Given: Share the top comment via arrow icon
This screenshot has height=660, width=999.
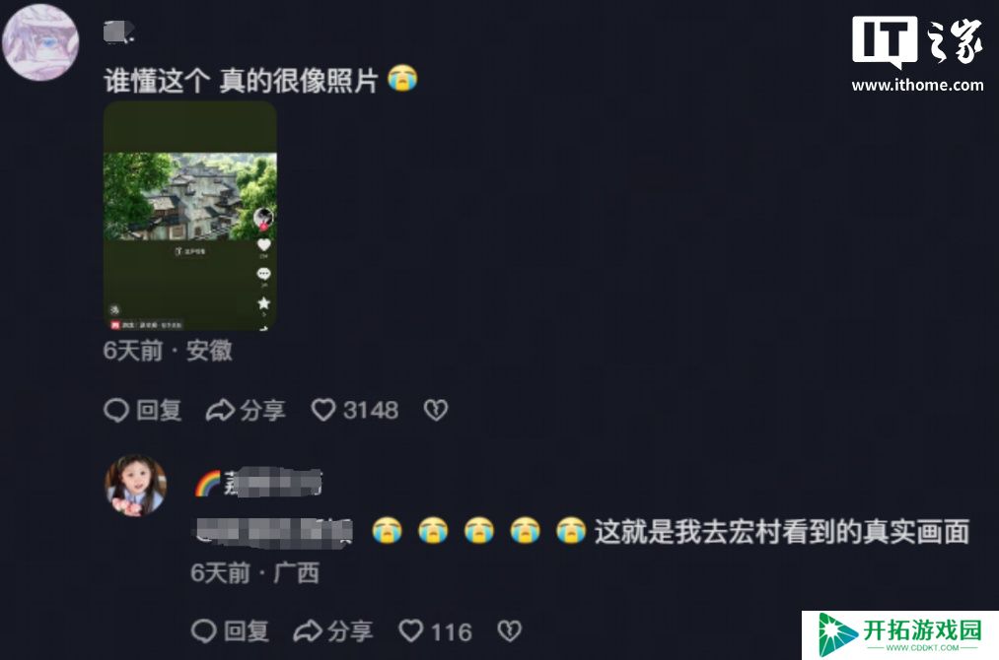Looking at the screenshot, I should tap(221, 411).
